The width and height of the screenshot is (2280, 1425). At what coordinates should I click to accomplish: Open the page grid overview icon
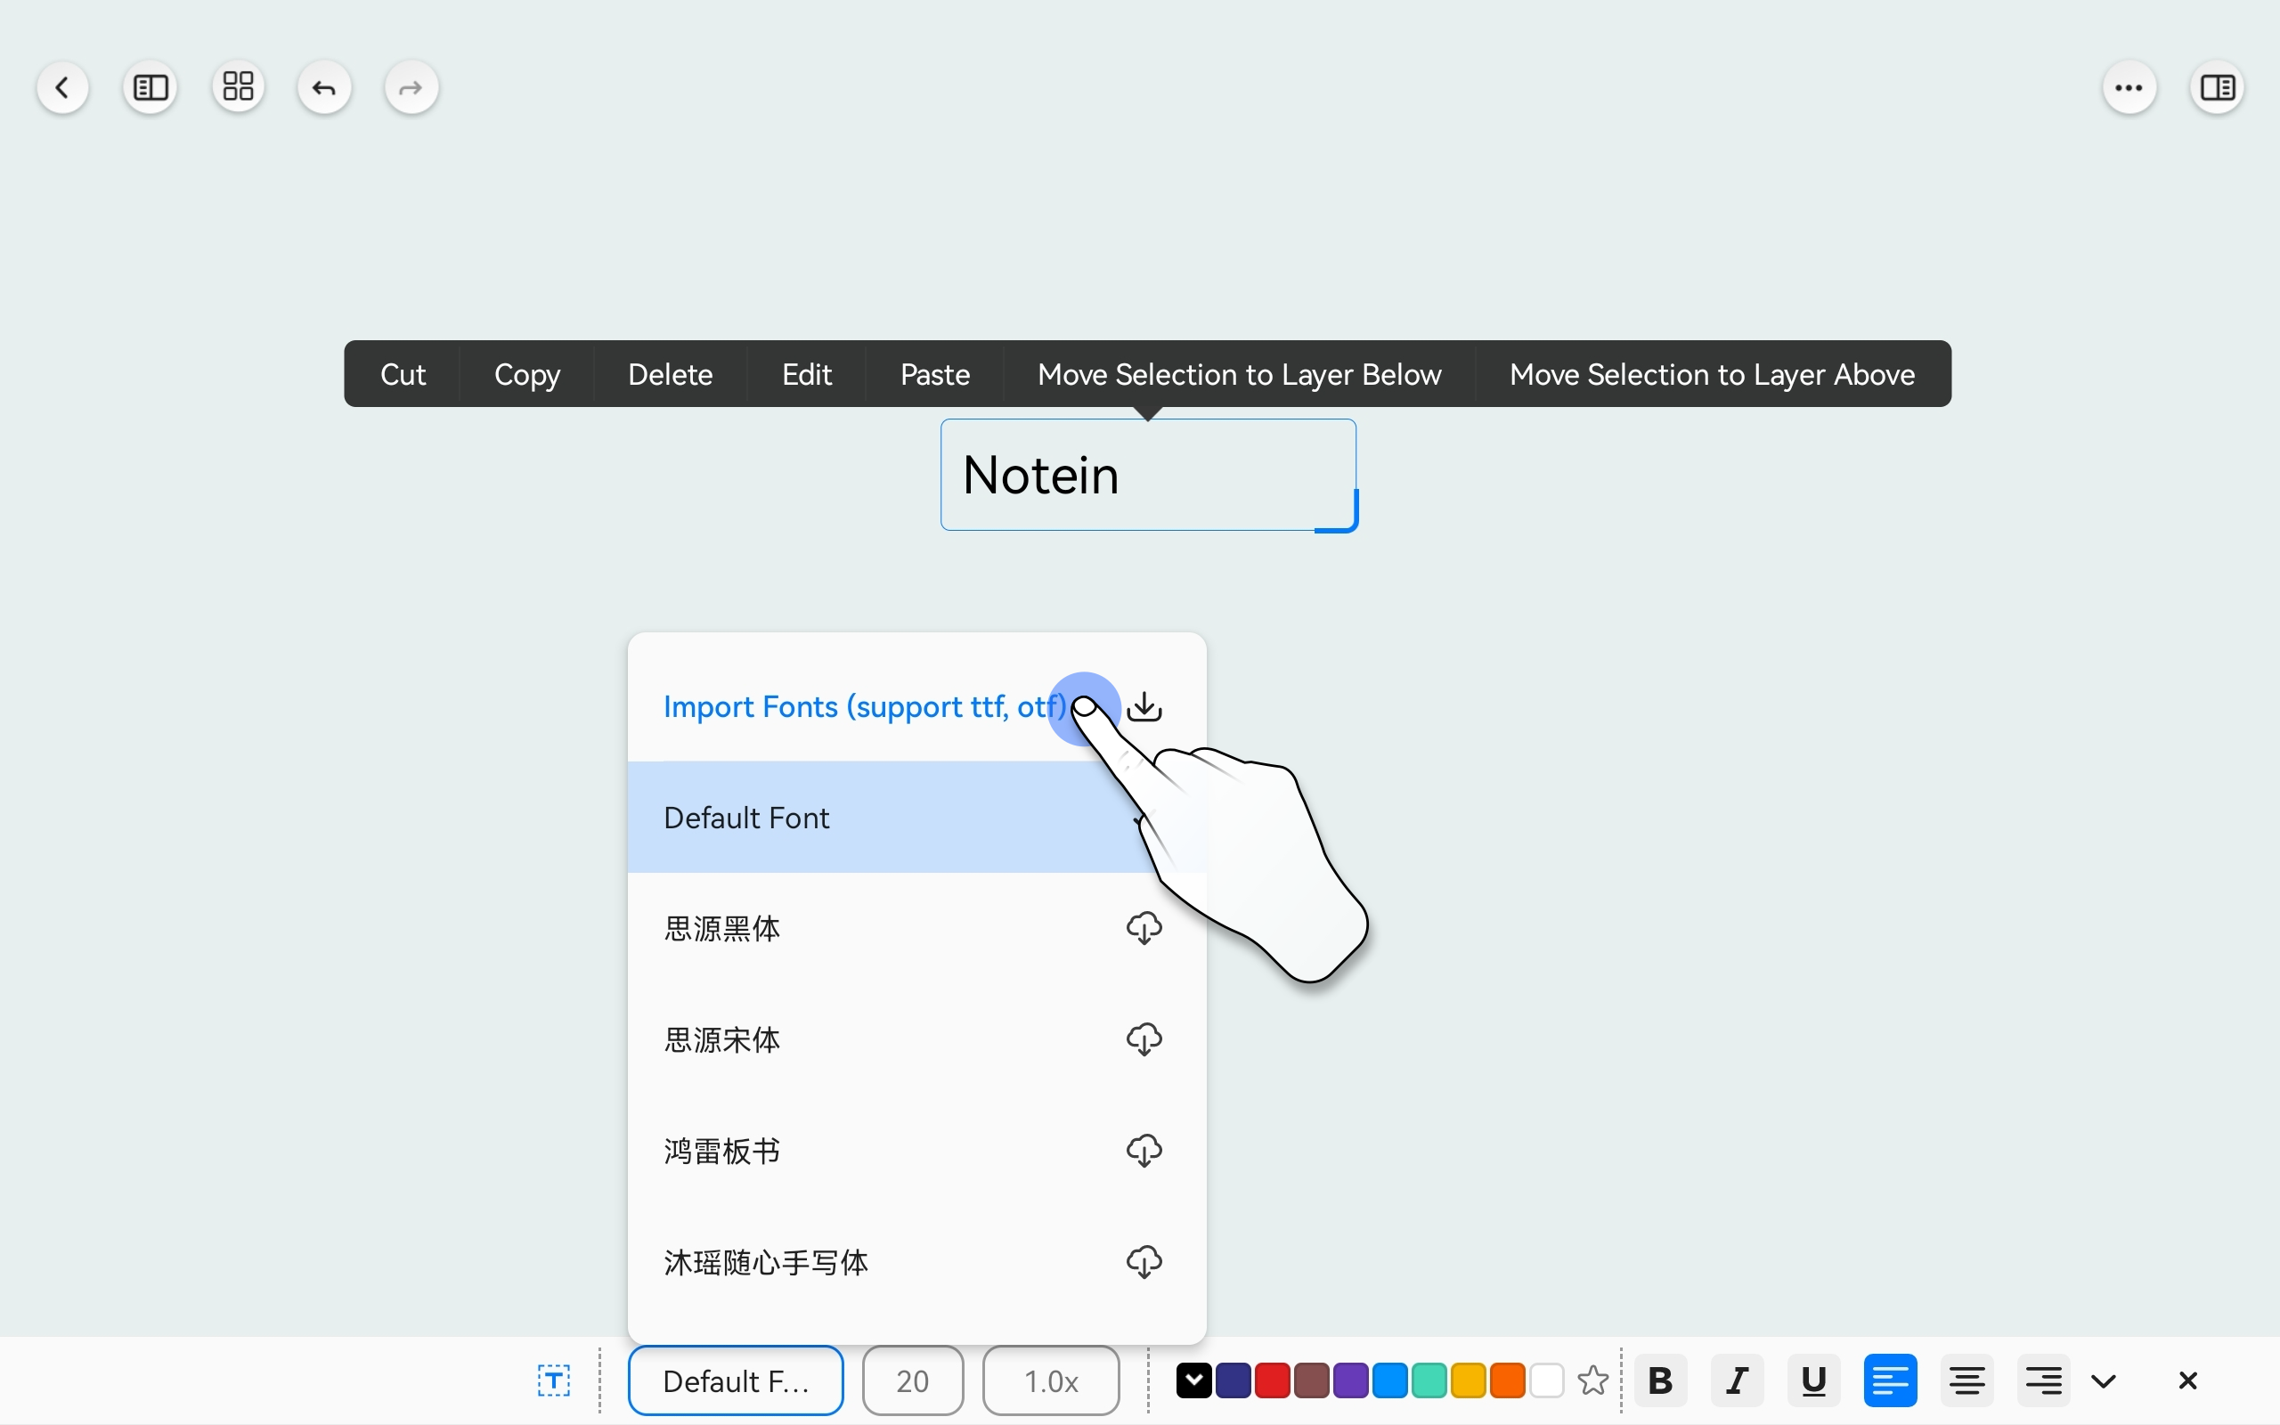239,87
